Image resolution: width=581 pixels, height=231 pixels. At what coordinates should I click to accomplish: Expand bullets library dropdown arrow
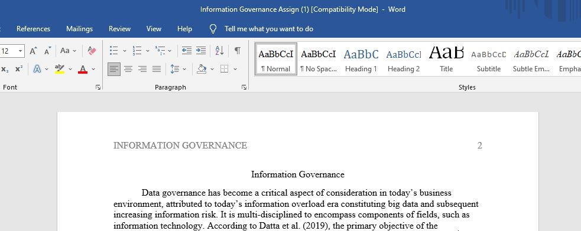[125, 51]
